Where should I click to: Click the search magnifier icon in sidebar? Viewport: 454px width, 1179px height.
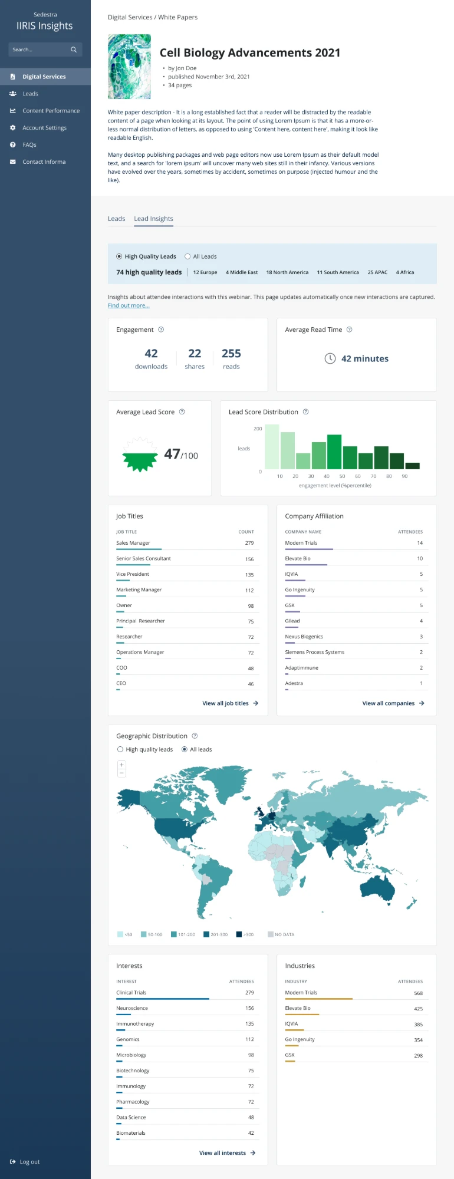(x=74, y=50)
